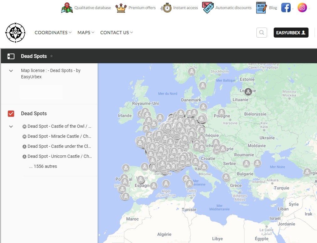
Task: Click the compass logo icon
Action: tap(15, 33)
